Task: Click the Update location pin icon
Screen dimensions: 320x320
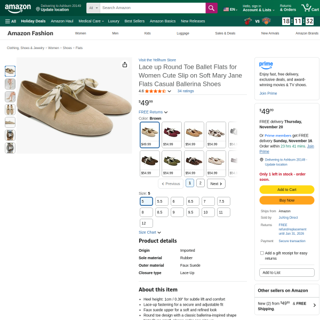Action: (x=38, y=9)
